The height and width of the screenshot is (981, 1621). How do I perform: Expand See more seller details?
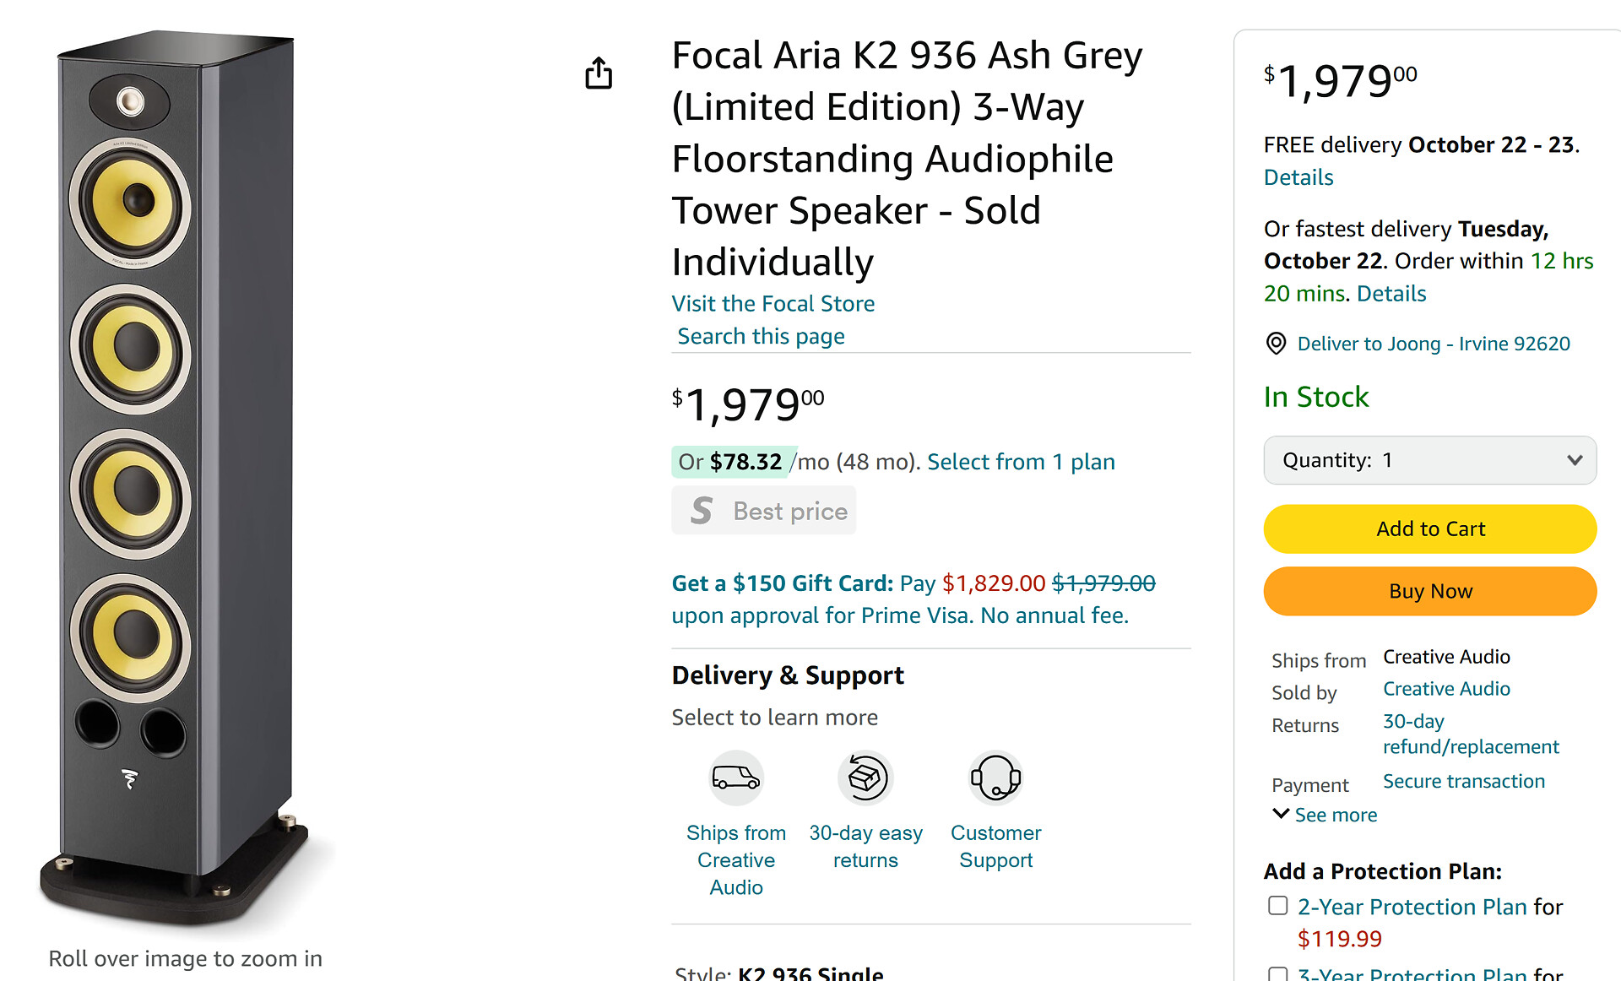(1326, 815)
